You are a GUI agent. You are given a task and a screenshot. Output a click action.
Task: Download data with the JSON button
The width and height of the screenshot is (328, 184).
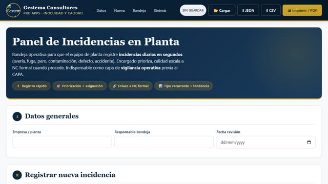point(248,10)
